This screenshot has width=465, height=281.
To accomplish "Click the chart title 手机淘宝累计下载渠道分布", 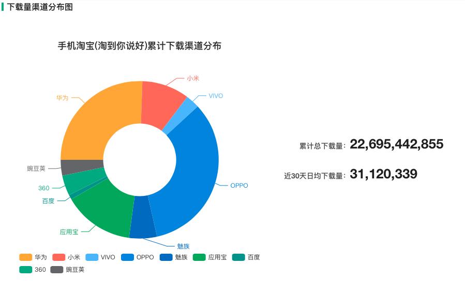I will 139,46.
